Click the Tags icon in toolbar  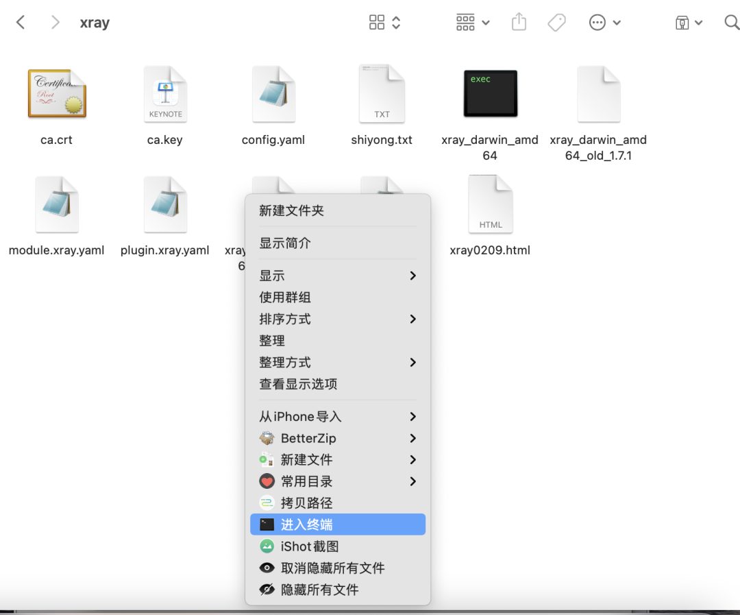[x=556, y=22]
